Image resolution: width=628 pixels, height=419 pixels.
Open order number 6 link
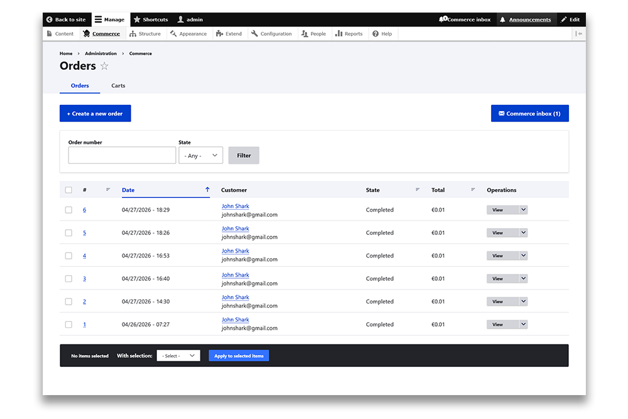(x=85, y=210)
